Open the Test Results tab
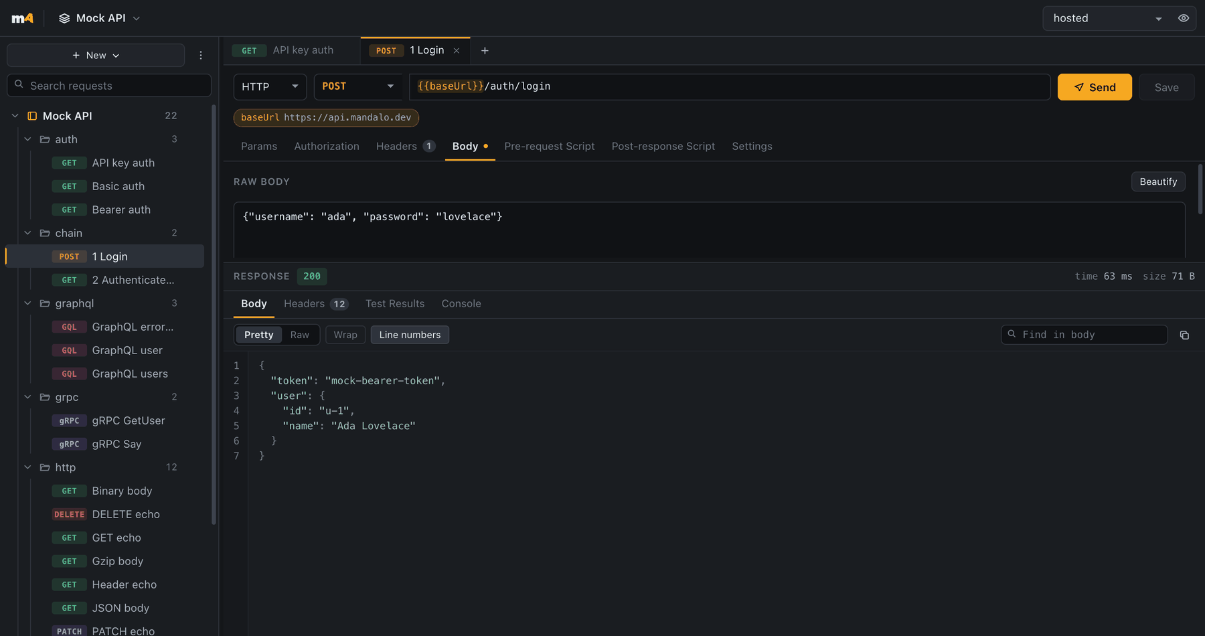The image size is (1205, 636). [395, 304]
